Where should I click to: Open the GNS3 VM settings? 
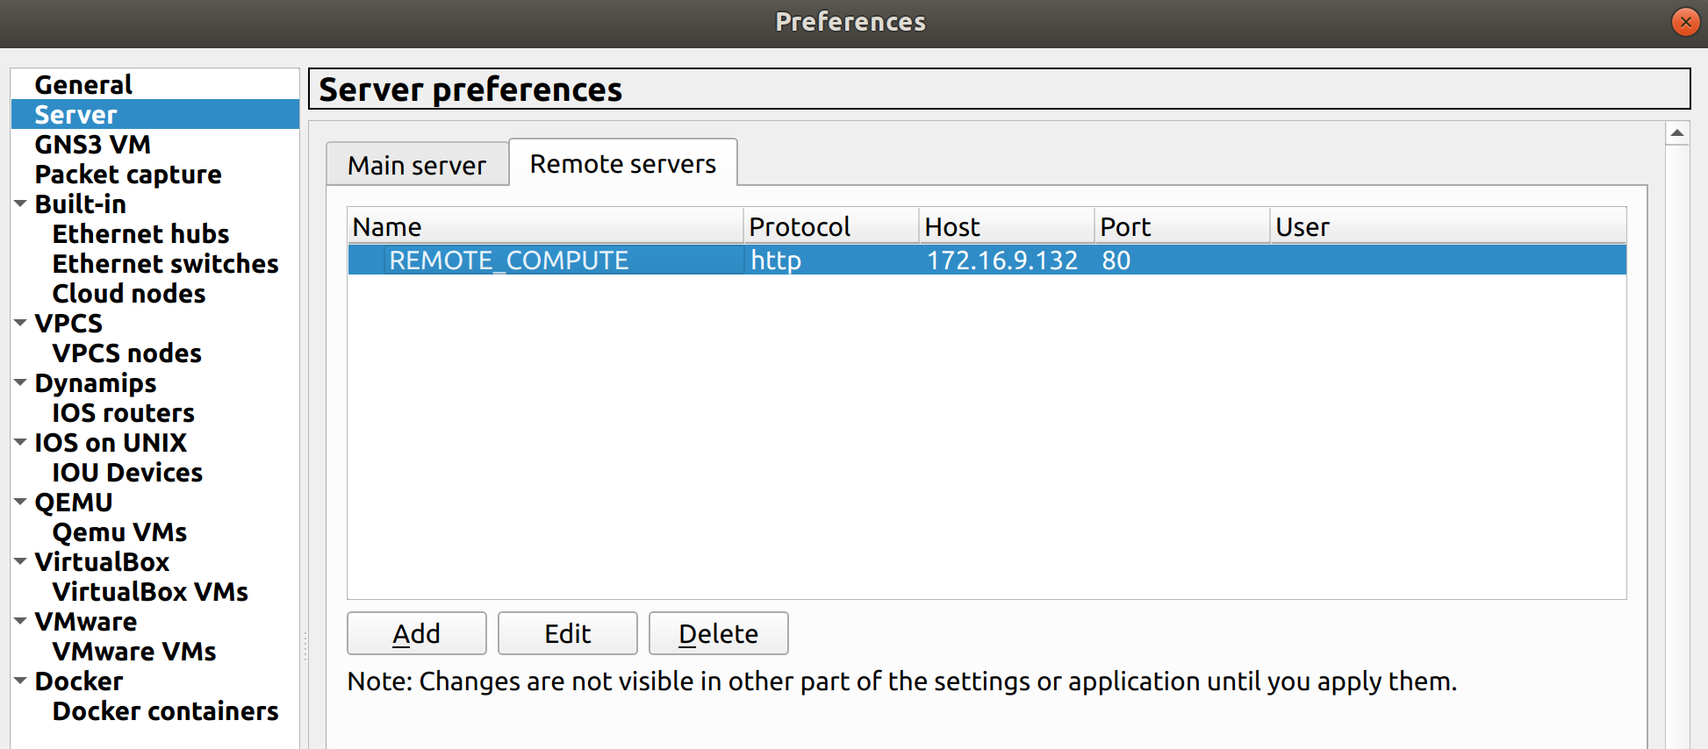[92, 144]
